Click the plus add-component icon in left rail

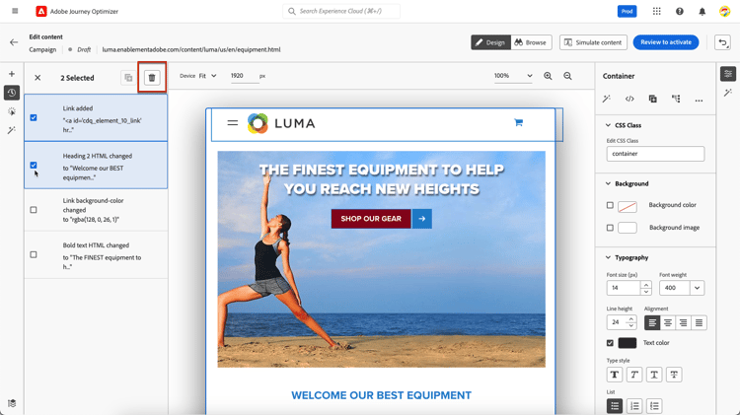tap(12, 74)
